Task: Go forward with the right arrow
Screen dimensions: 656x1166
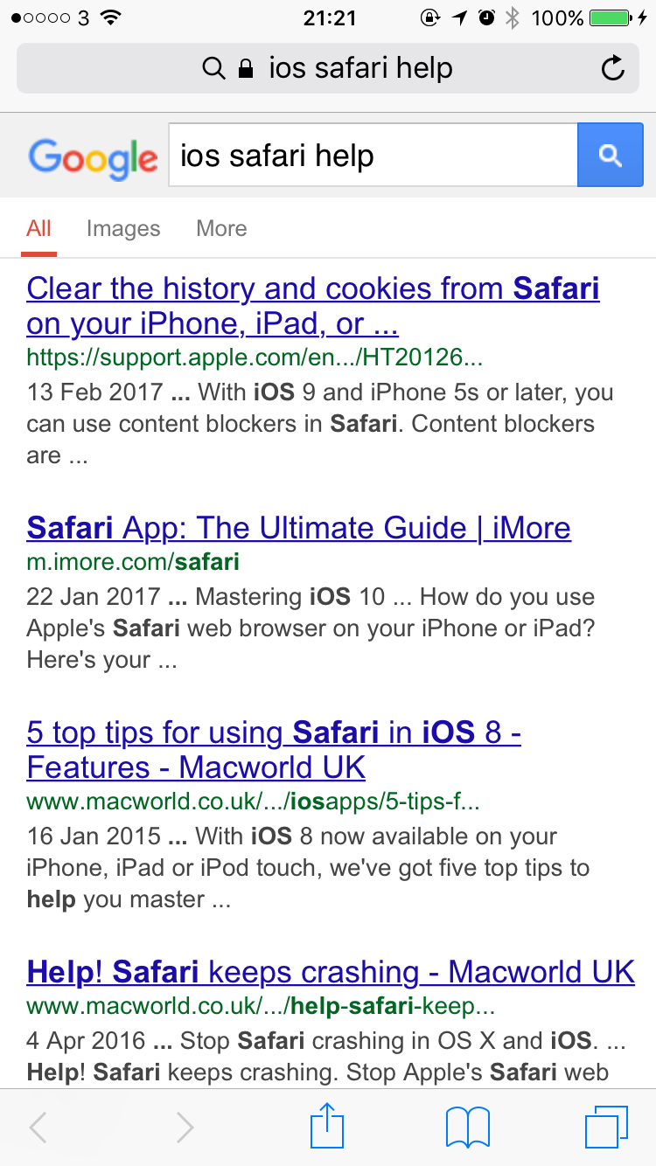Action: click(x=185, y=1128)
